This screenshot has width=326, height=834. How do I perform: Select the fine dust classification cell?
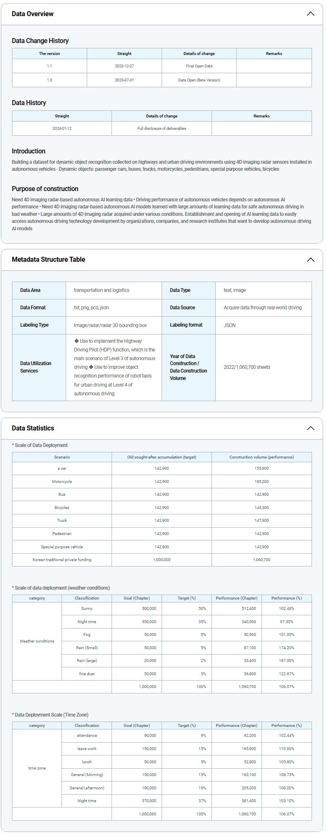coord(87,674)
